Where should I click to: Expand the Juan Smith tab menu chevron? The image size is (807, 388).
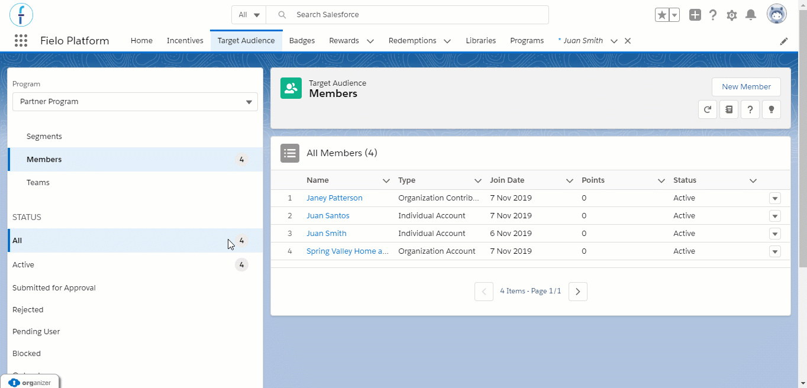coord(614,41)
